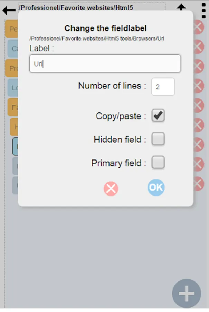
Task: Select the orange "Pro" list item
Action: 12,68
